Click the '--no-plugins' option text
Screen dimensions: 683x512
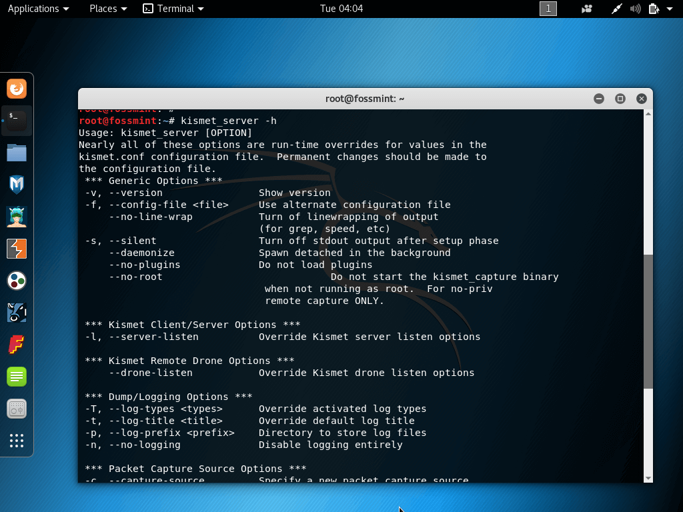point(145,265)
